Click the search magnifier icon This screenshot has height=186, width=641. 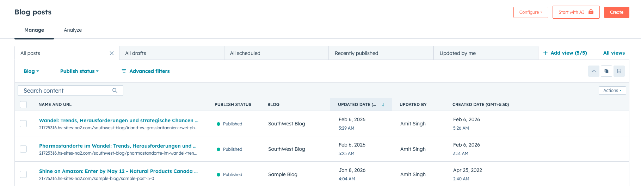pos(115,91)
